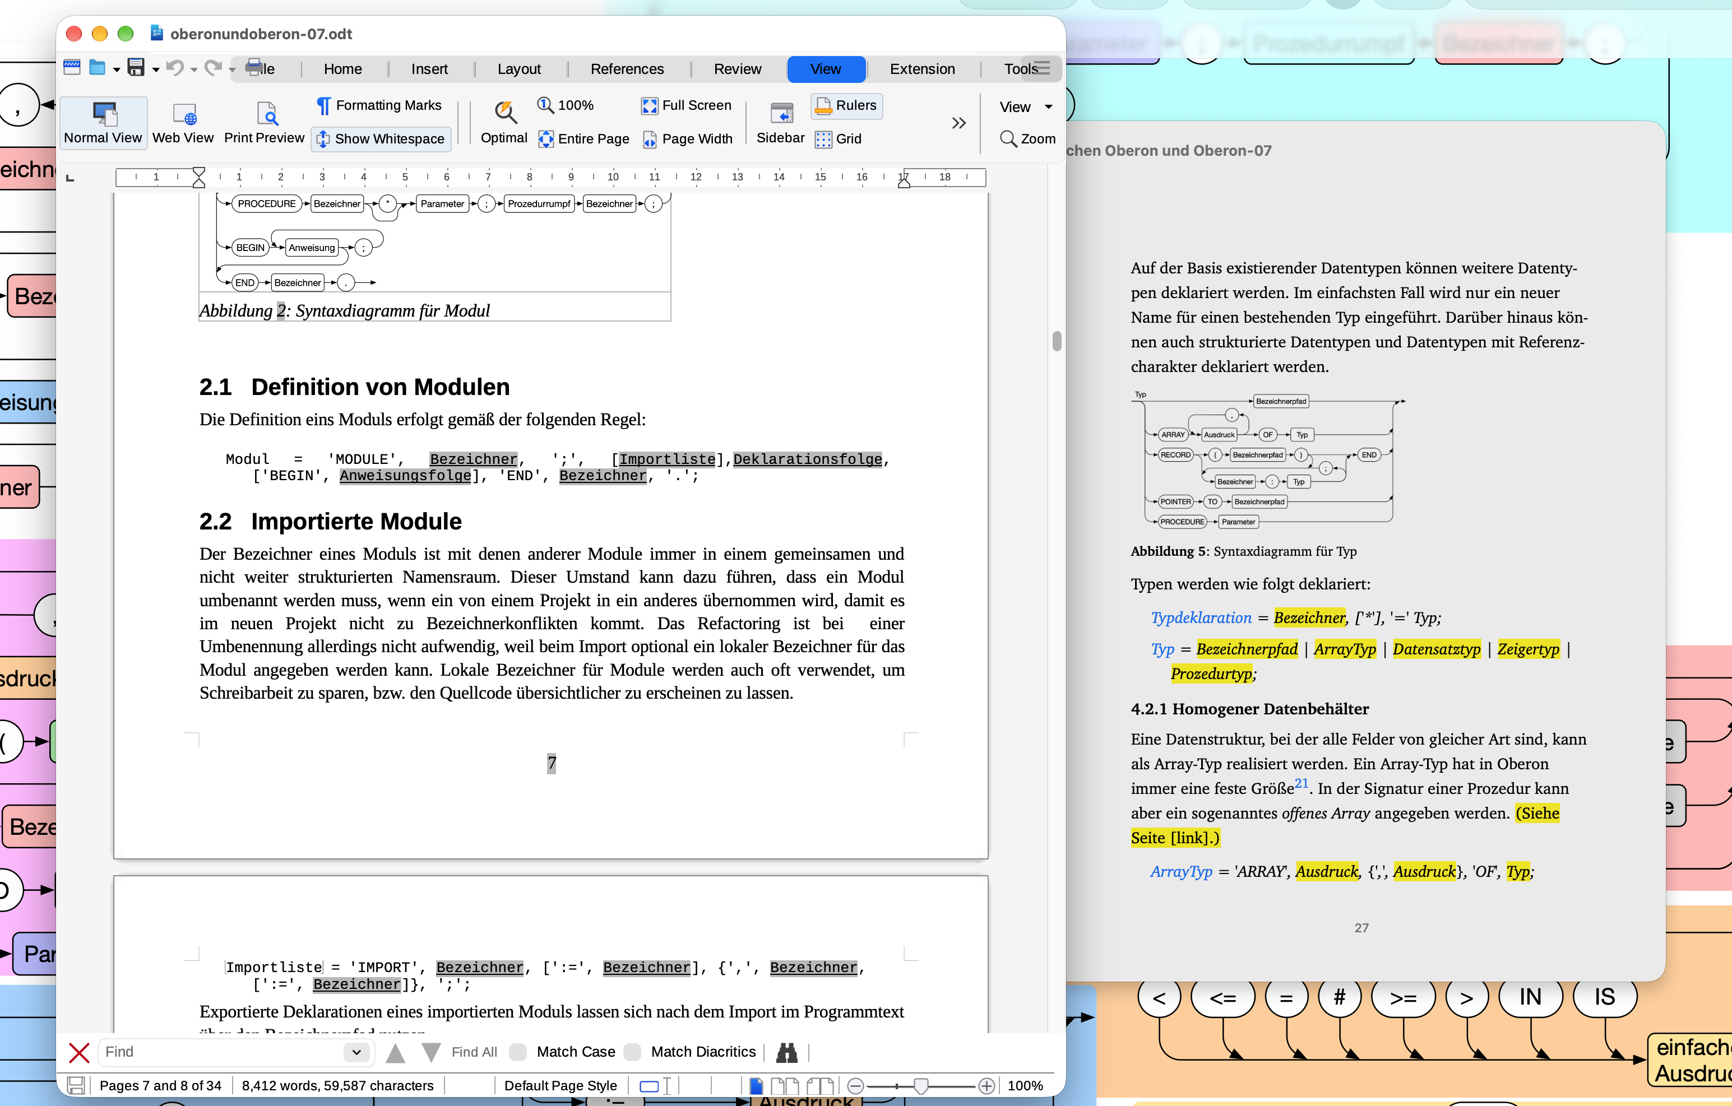Expand the Save dropdown arrow
This screenshot has height=1106, width=1732.
pos(155,69)
